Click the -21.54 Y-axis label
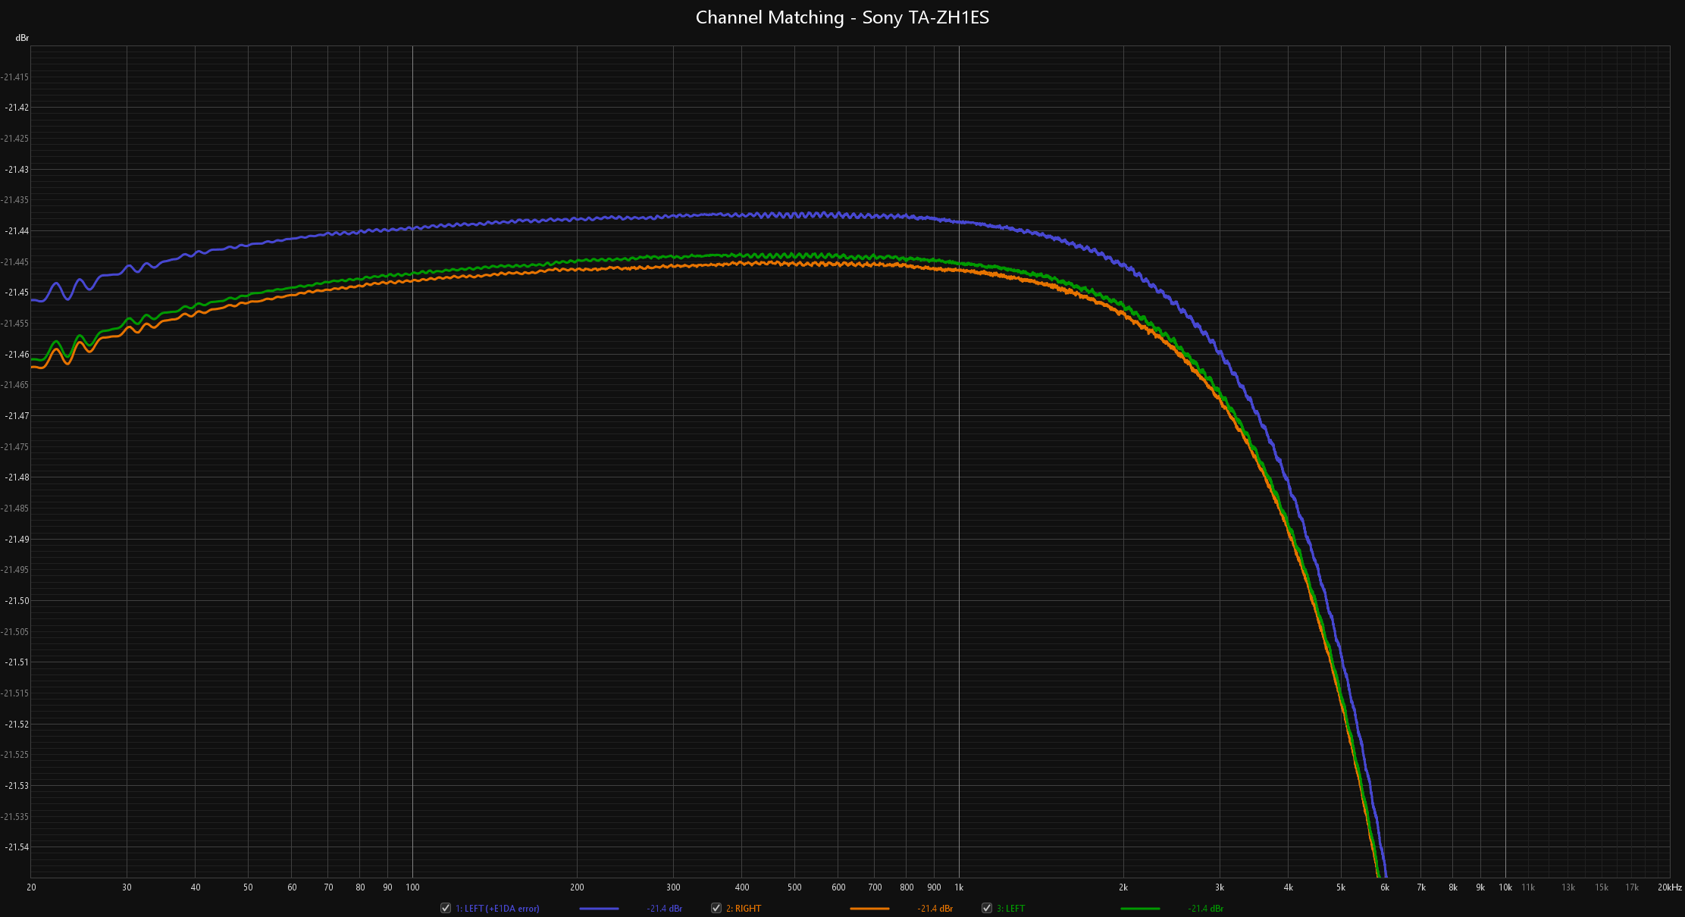1685x917 pixels. click(x=16, y=847)
